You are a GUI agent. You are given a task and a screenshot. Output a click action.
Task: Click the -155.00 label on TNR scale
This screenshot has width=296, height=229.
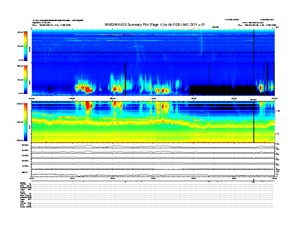click(x=19, y=140)
